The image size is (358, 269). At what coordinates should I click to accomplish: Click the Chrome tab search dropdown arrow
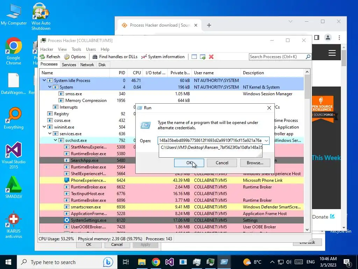(x=291, y=21)
